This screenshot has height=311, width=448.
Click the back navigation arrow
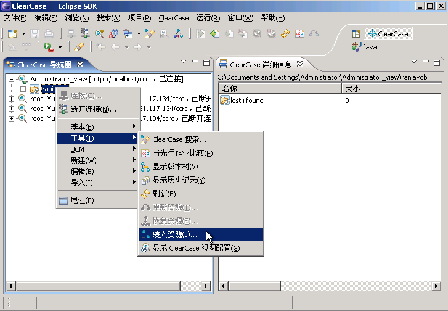[115, 47]
